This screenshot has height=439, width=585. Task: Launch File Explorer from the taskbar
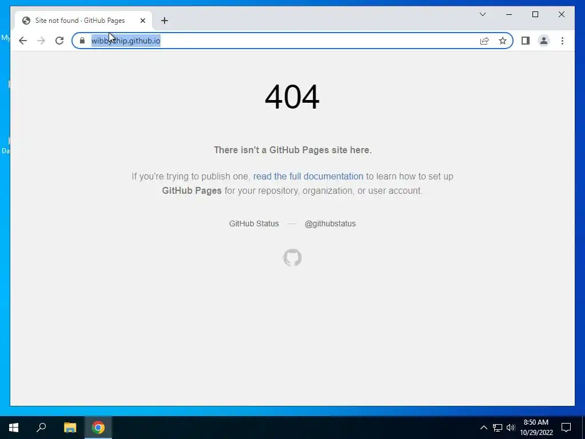click(70, 428)
